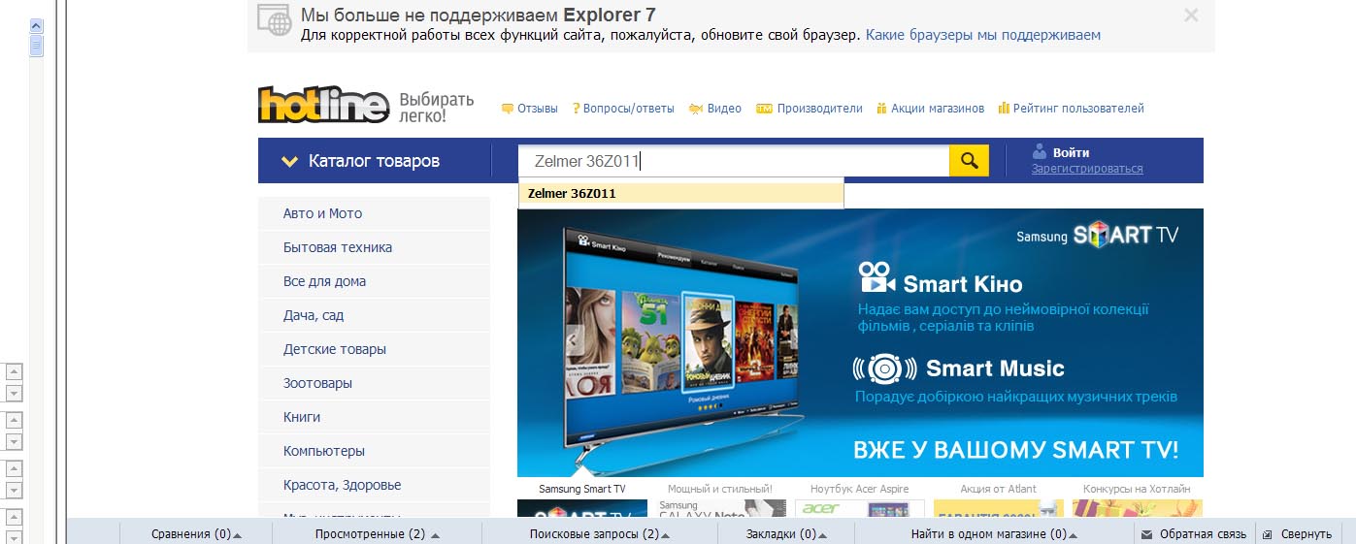
Task: Click Свернуть to collapse the bottom bar
Action: click(x=1298, y=534)
